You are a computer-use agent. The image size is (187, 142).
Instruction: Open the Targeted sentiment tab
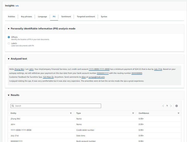(x=86, y=17)
